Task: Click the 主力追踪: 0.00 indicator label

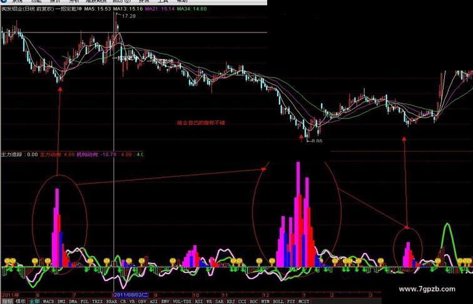Action: (x=19, y=155)
